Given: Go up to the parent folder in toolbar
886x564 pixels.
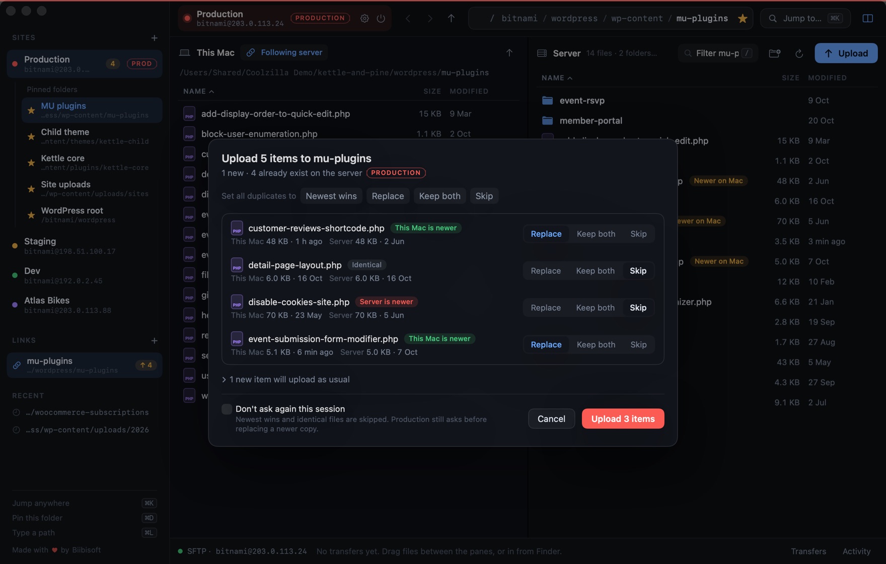Looking at the screenshot, I should 451,18.
